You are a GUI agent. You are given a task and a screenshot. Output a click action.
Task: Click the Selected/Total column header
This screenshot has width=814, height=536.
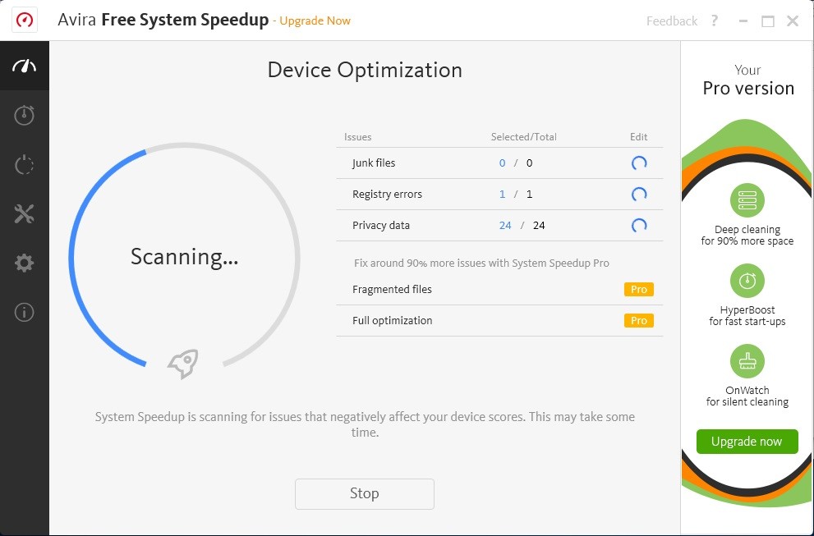click(524, 137)
